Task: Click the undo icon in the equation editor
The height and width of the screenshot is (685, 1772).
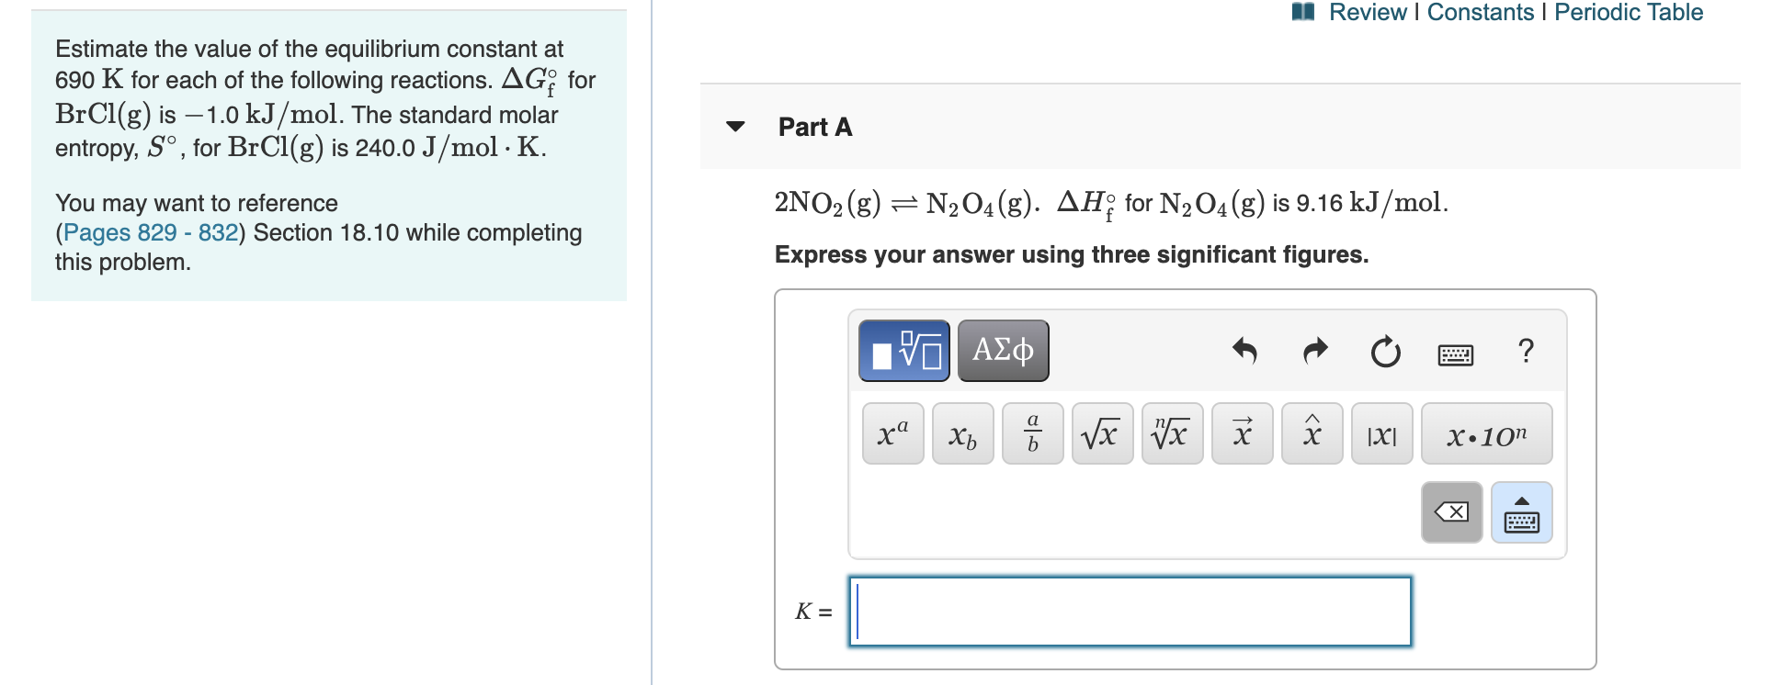Action: coord(1245,352)
